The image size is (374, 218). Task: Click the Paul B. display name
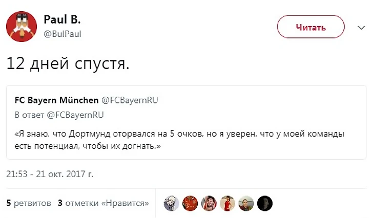coord(62,20)
